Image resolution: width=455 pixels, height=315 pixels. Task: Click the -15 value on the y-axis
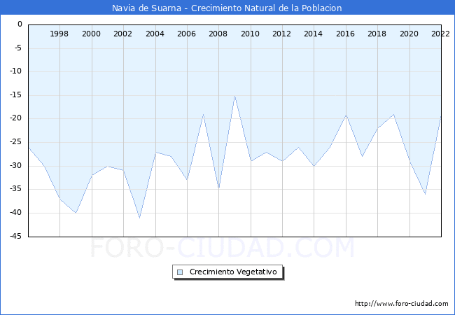click(16, 94)
